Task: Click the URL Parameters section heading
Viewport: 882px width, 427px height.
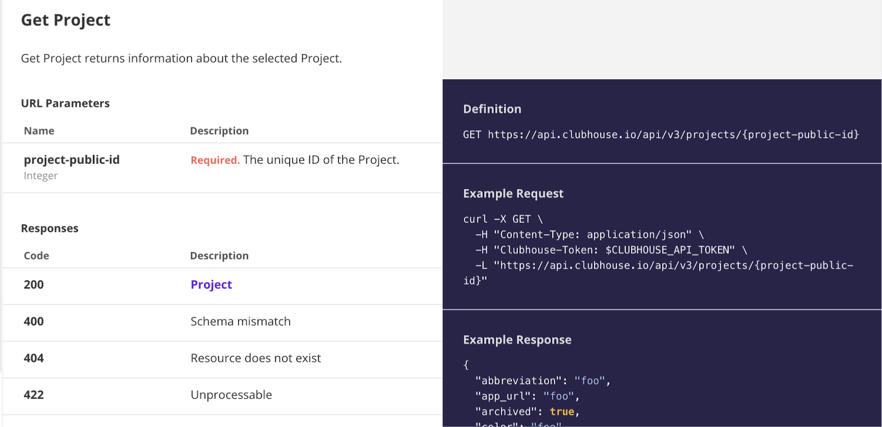Action: pos(65,103)
